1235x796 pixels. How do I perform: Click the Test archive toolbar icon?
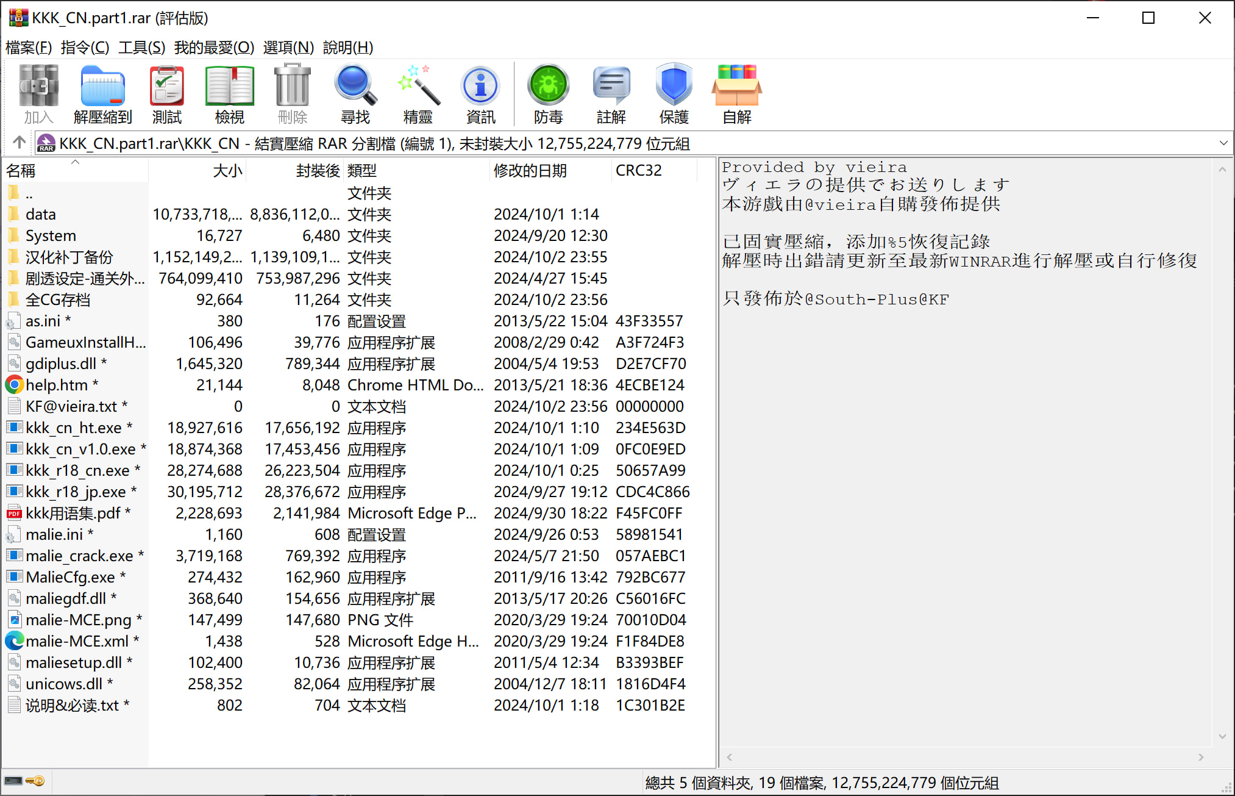[x=166, y=93]
